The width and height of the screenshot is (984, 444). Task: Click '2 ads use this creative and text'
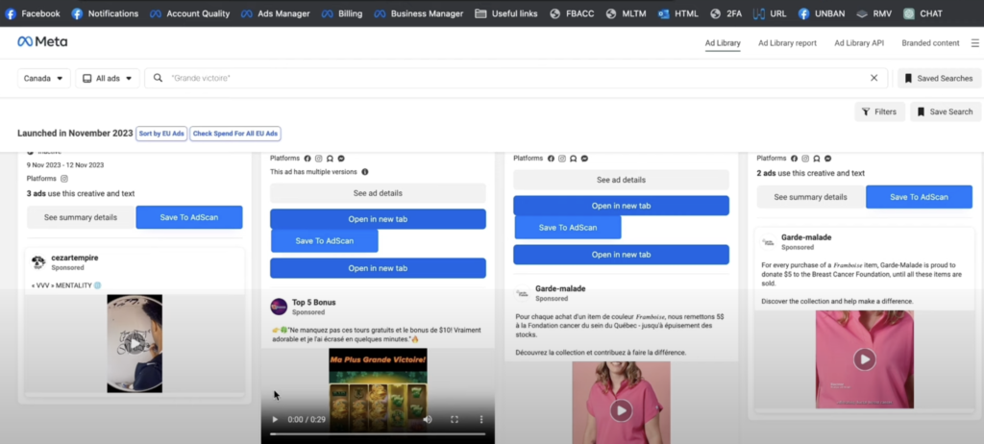click(x=810, y=173)
